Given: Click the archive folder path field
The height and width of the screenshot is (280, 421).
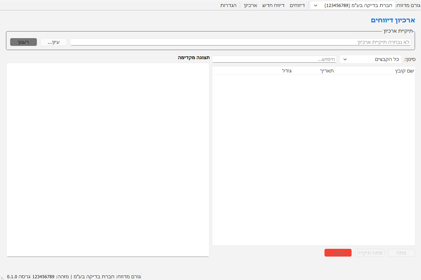Looking at the screenshot, I should (240, 42).
